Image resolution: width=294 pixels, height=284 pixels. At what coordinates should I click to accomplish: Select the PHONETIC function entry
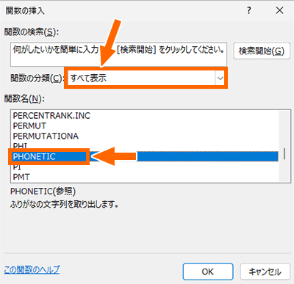(x=145, y=156)
